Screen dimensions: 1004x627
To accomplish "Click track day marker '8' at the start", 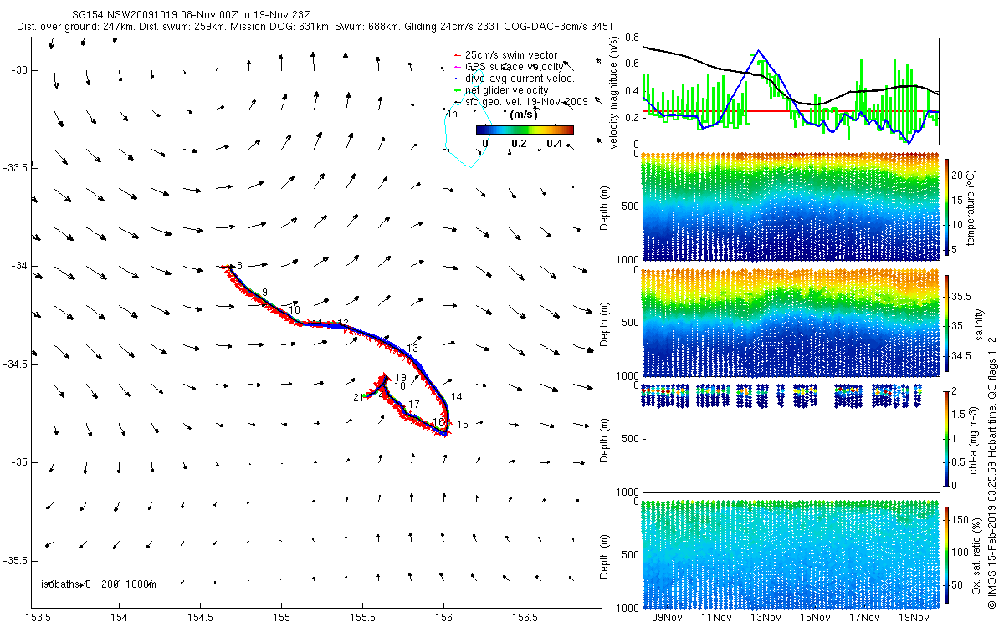I will pos(239,266).
